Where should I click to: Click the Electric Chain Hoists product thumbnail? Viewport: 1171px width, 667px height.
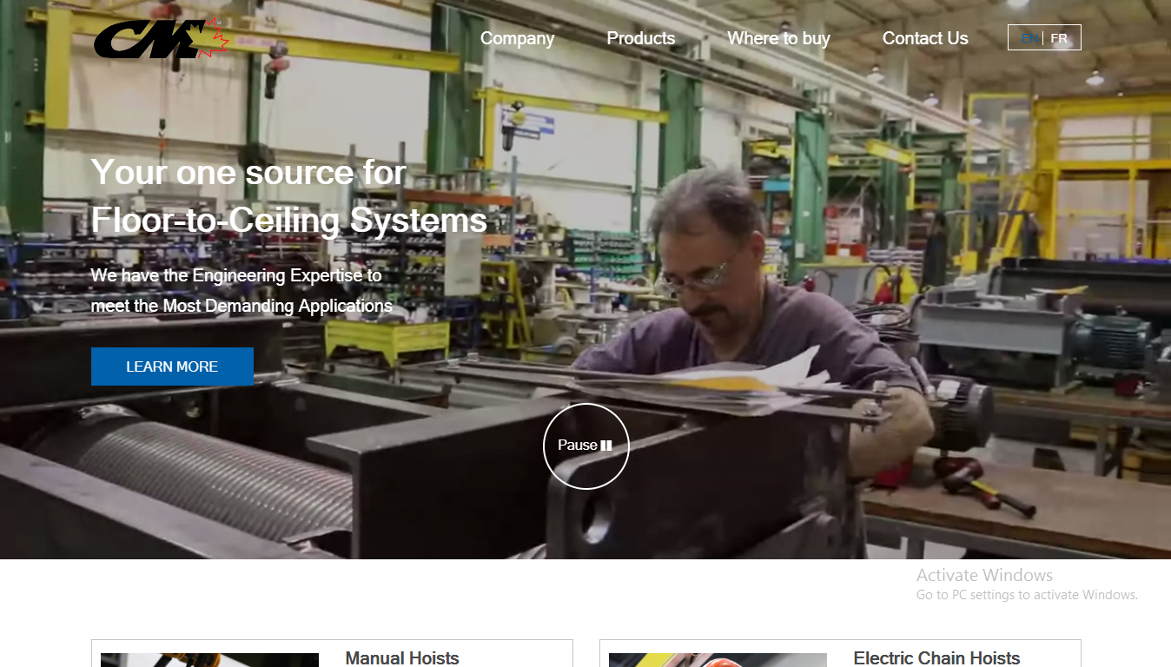click(x=718, y=660)
